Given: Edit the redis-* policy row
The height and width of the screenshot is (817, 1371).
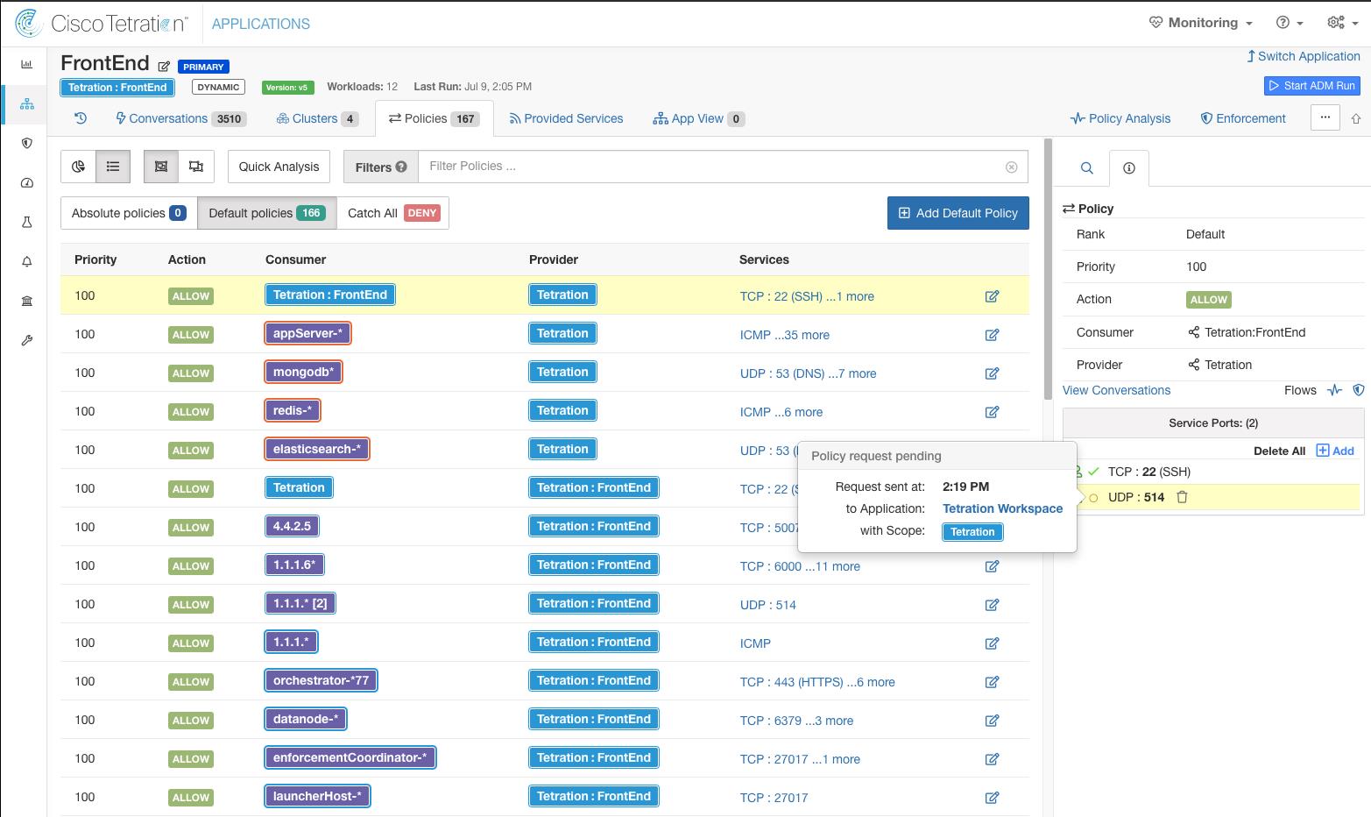Looking at the screenshot, I should (992, 412).
